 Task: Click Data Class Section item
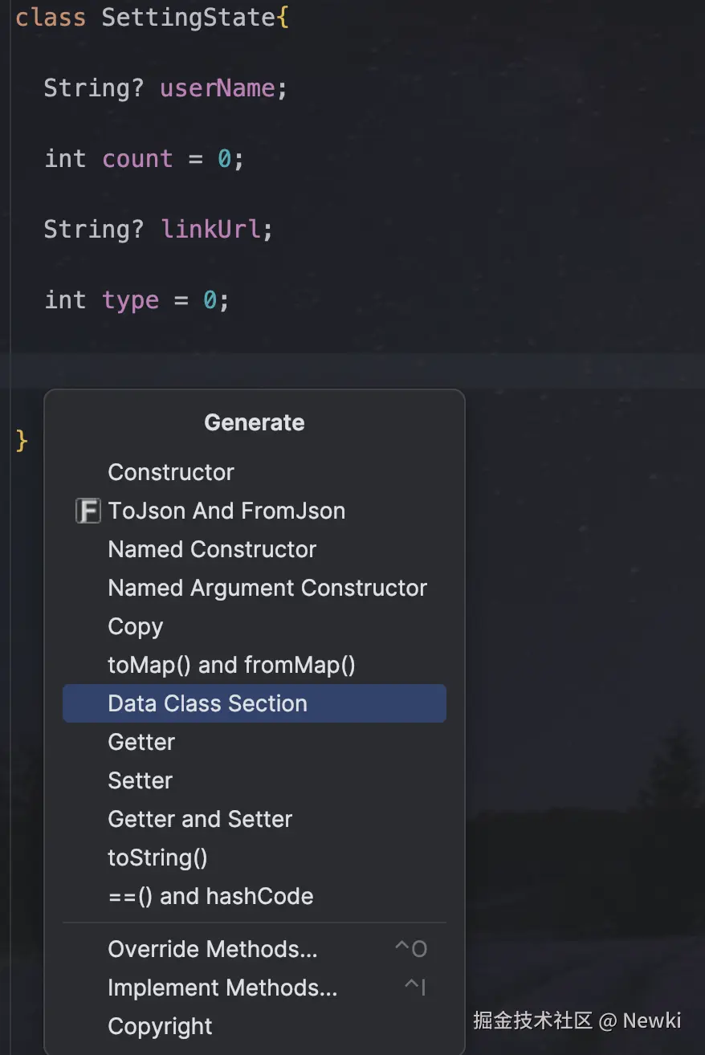tap(207, 703)
